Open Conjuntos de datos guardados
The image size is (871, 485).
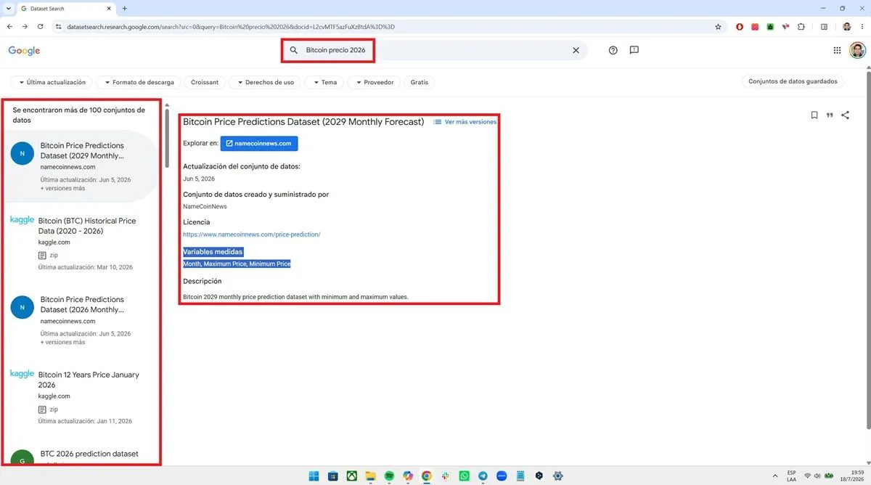(x=793, y=81)
